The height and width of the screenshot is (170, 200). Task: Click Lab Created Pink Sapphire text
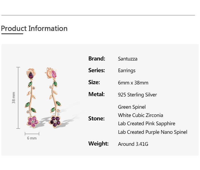point(147,124)
